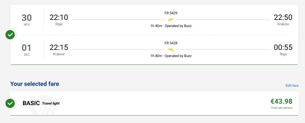Screen dimensions: 305x123
Task: Click the 00:55 Riga arrival time
Action: click(x=283, y=48)
